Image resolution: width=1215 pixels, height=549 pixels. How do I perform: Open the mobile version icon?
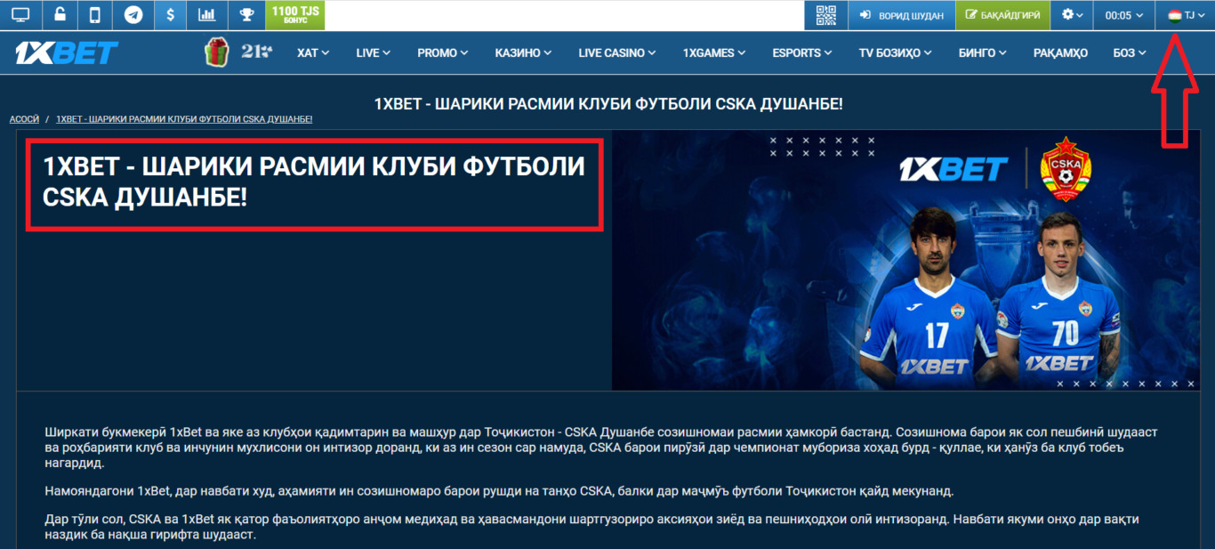95,14
